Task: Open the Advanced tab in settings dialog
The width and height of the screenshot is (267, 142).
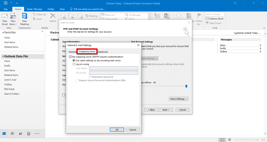Action: pyautogui.click(x=102, y=52)
